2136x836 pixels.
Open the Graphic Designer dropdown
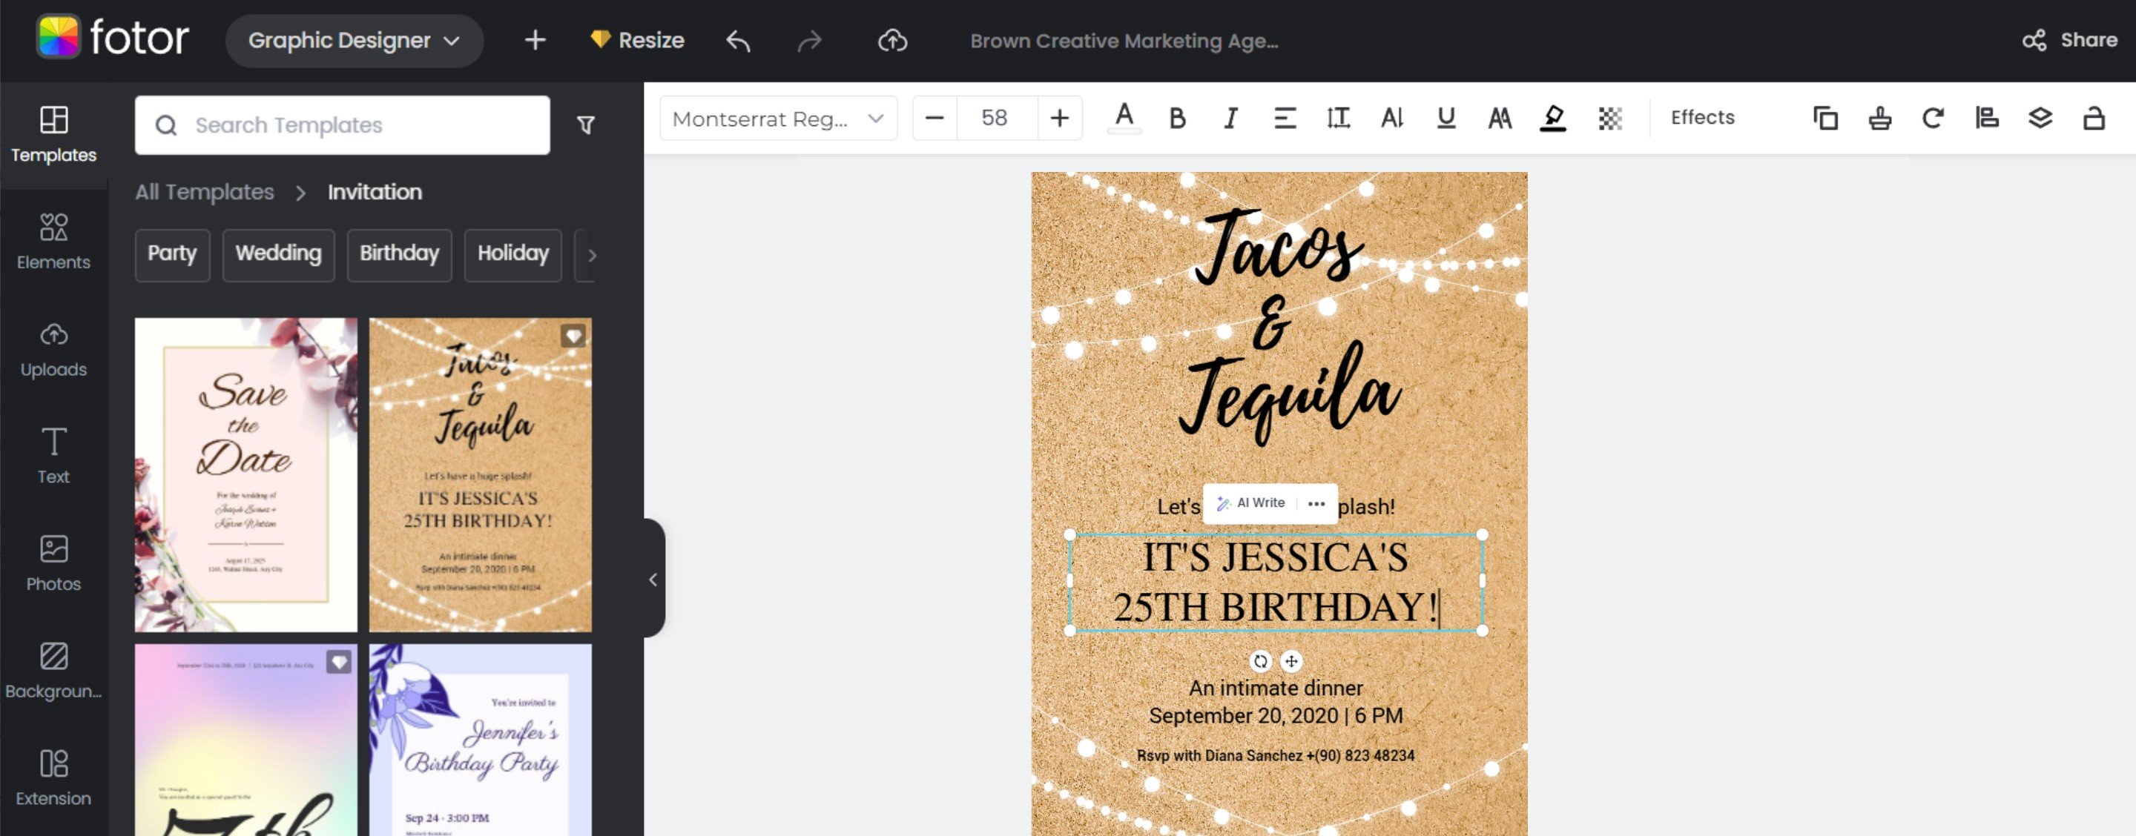pyautogui.click(x=354, y=40)
